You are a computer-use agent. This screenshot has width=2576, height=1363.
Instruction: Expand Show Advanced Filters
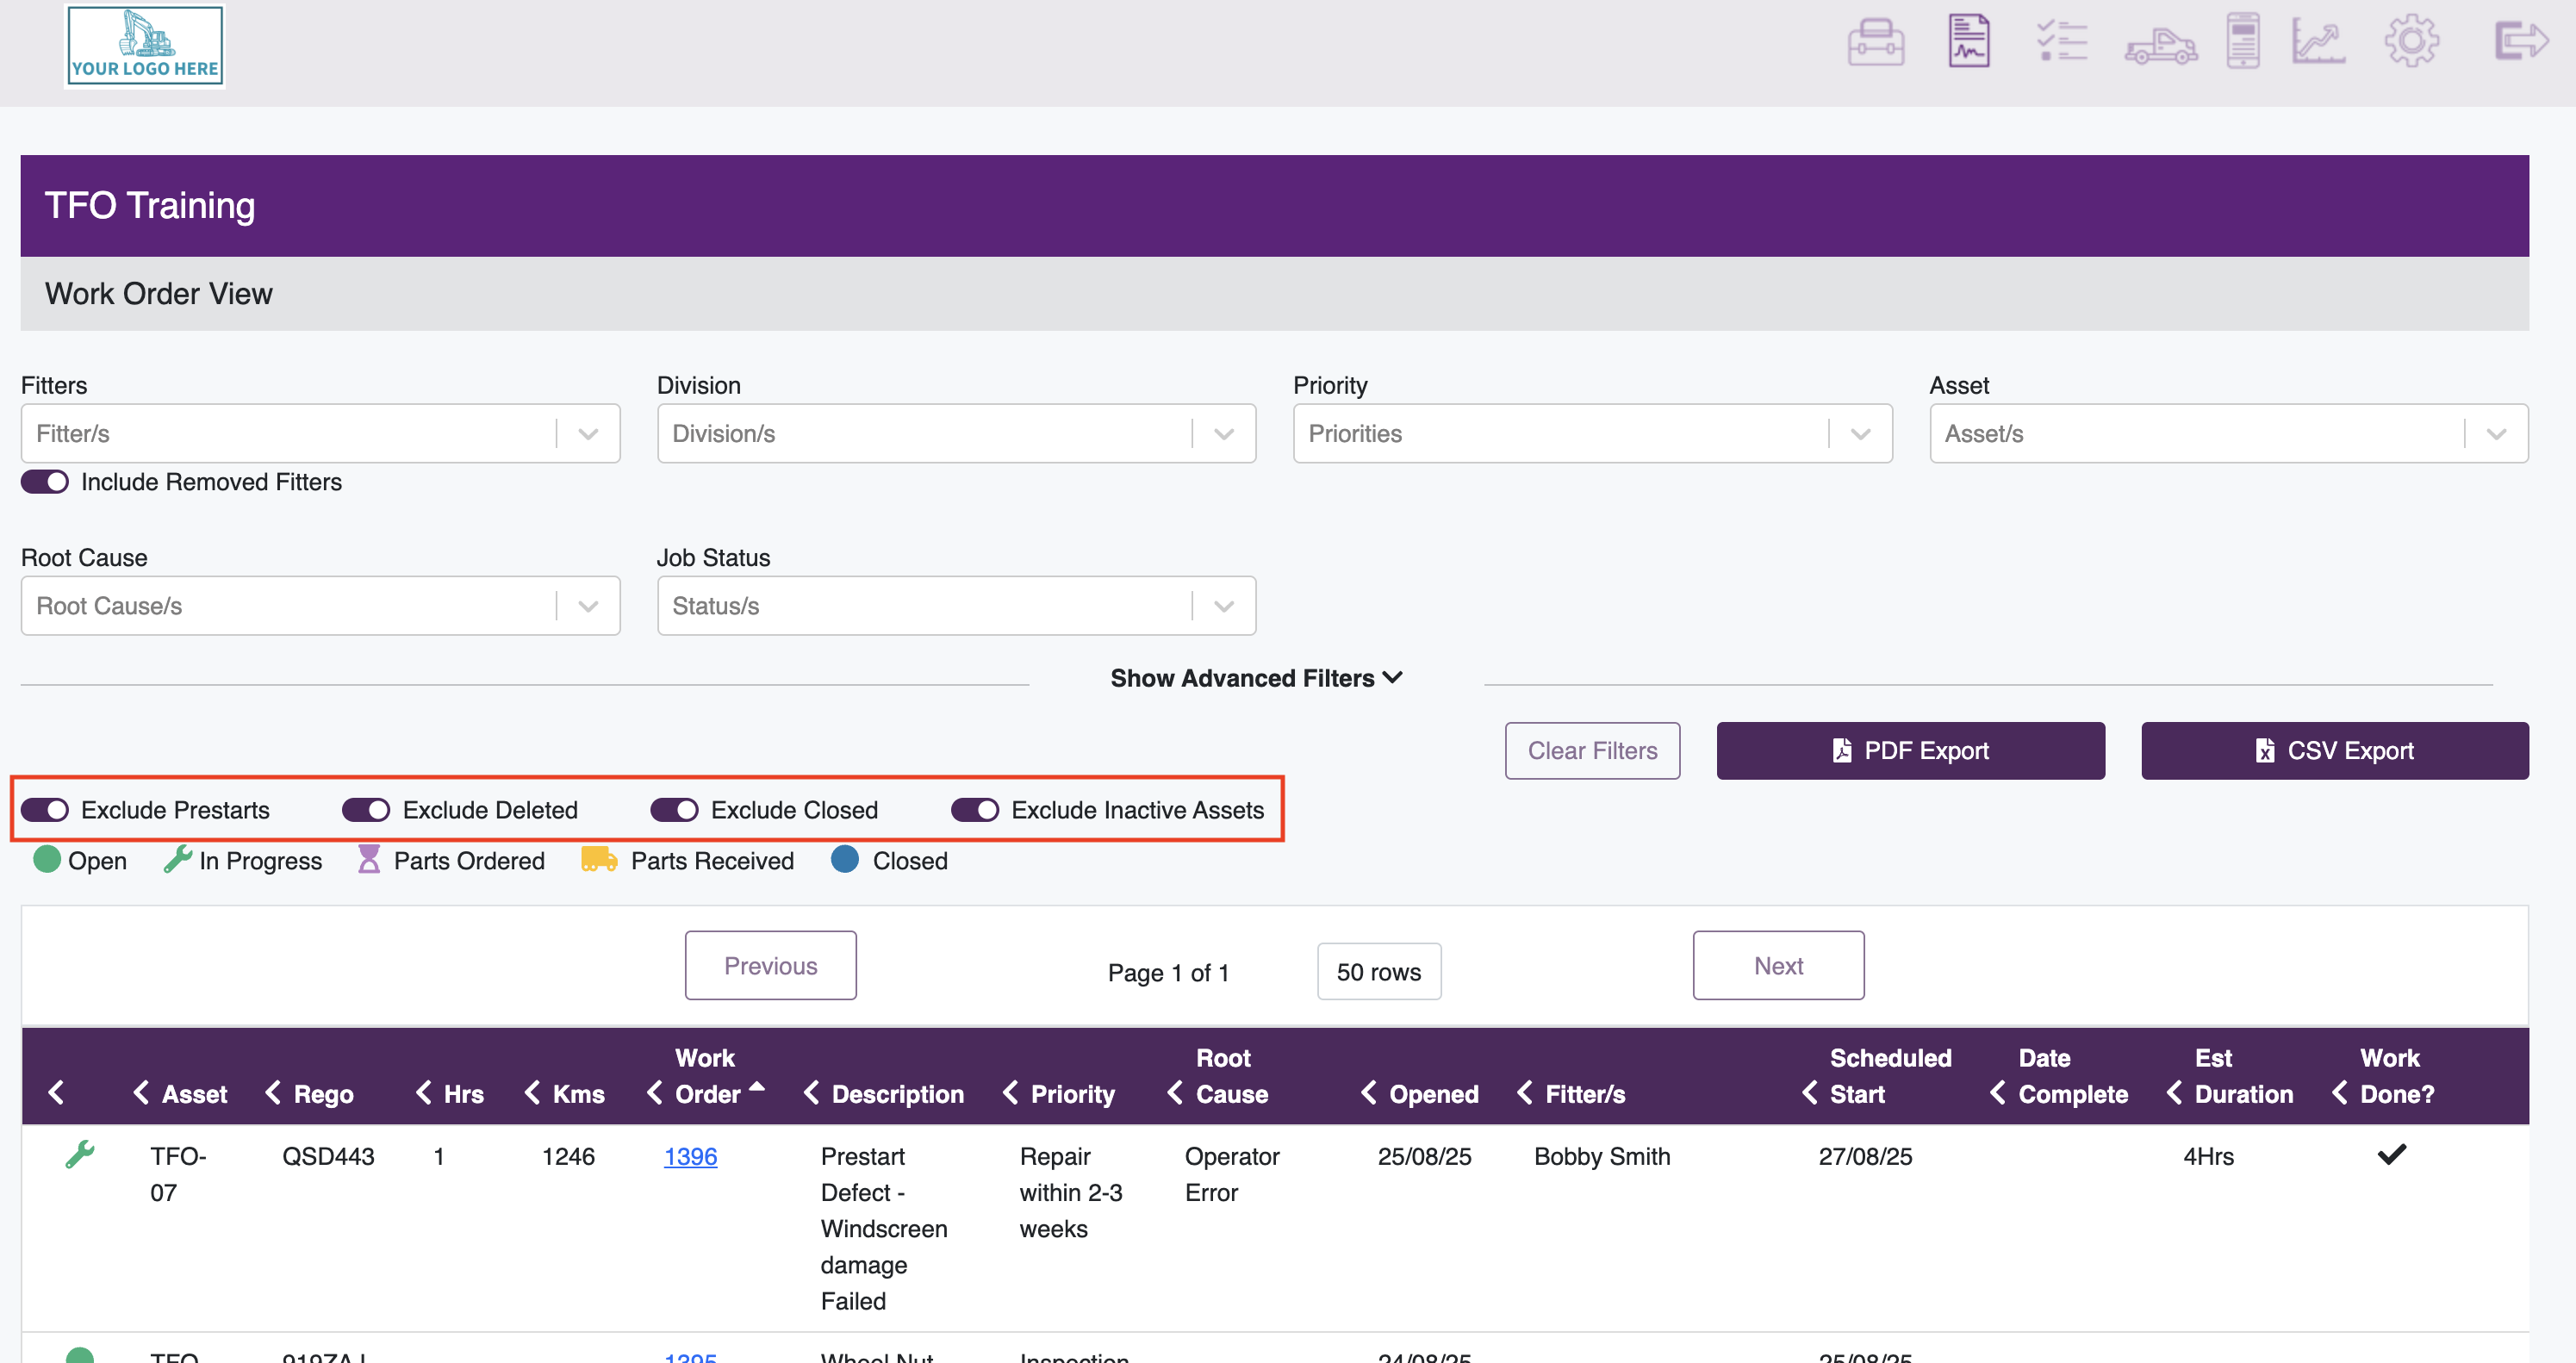[1256, 678]
